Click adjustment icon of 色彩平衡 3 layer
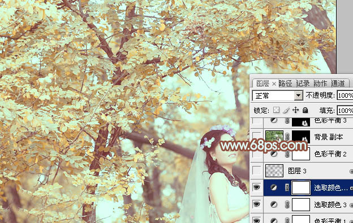 point(274,120)
